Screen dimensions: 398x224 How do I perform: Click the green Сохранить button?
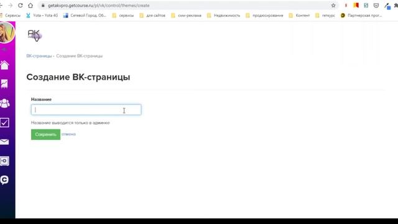(45, 134)
